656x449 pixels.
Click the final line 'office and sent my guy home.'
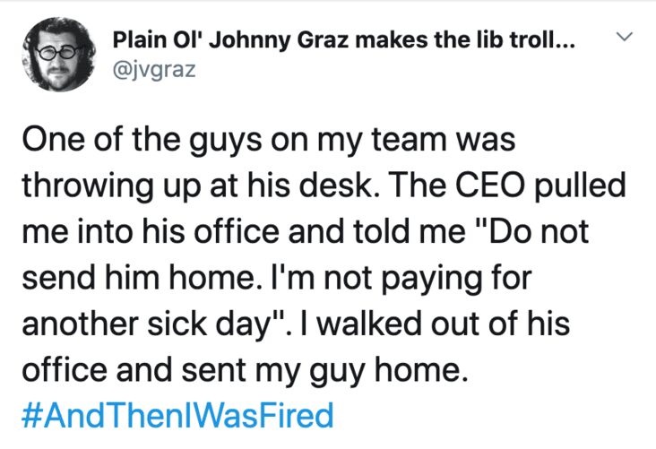245,371
